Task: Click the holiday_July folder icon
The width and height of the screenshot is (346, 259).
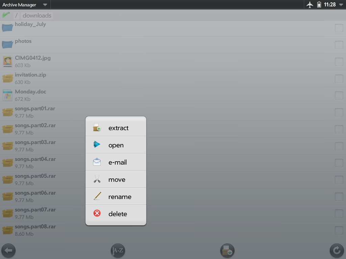Action: 7,28
